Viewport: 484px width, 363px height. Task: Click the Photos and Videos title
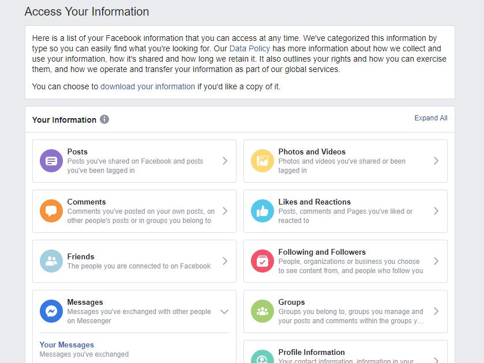[x=312, y=152]
